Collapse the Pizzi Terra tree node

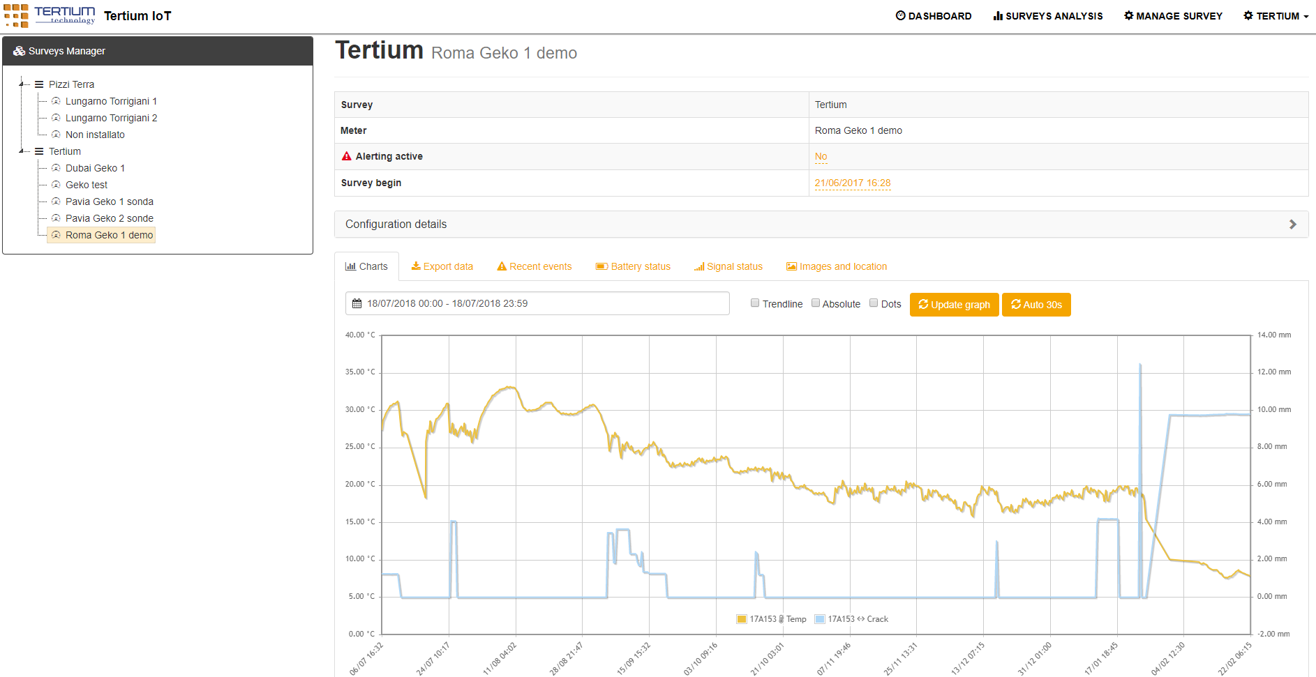22,84
